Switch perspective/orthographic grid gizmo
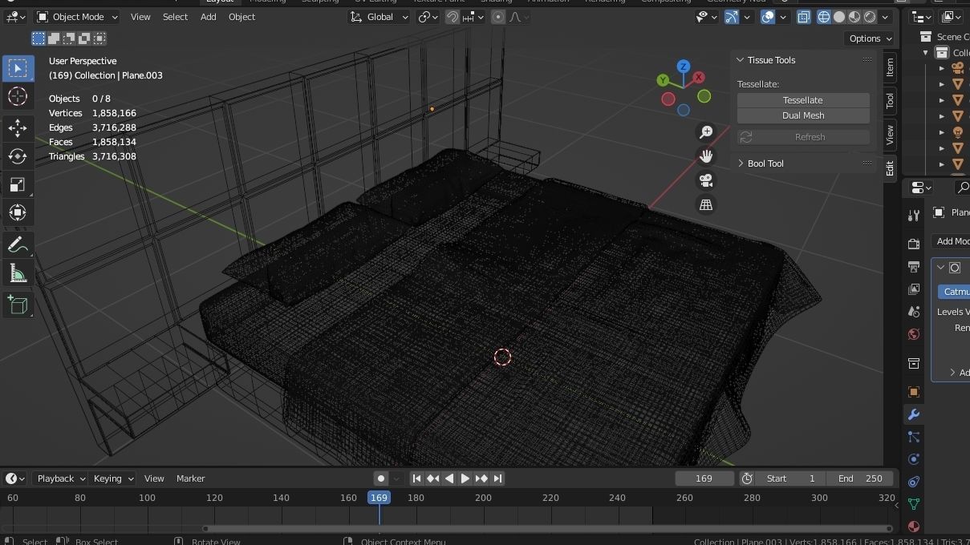Screen dimensions: 970x545 [706, 204]
